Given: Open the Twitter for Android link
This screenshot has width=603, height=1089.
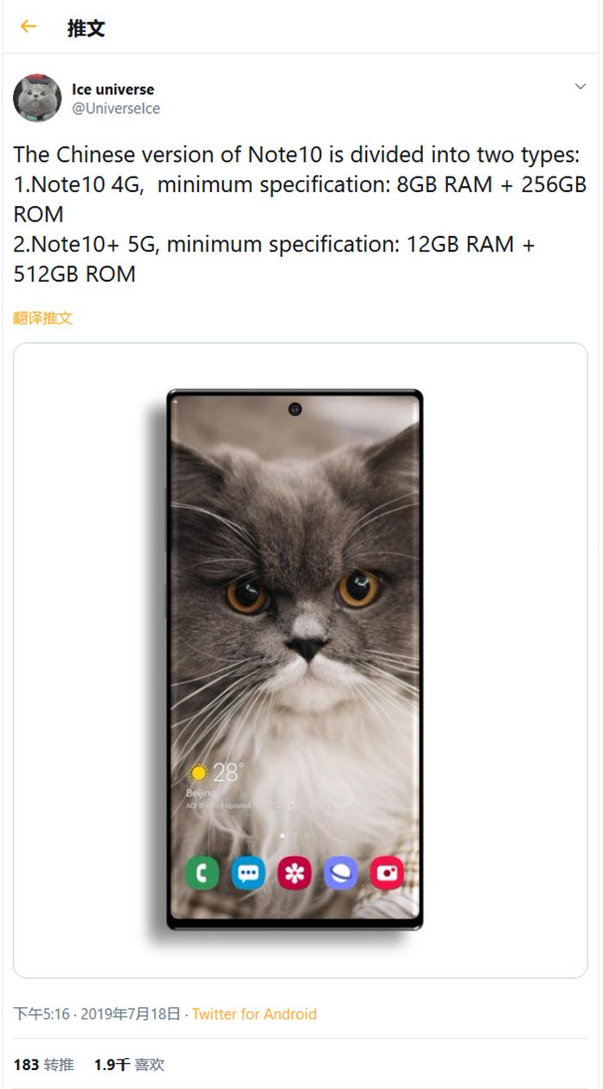Looking at the screenshot, I should point(254,1014).
